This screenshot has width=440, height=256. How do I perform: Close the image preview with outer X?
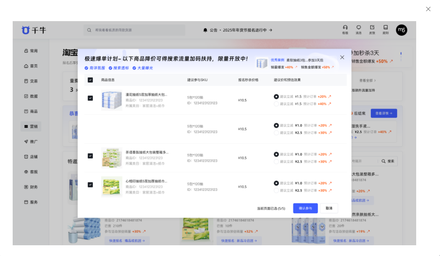428,9
